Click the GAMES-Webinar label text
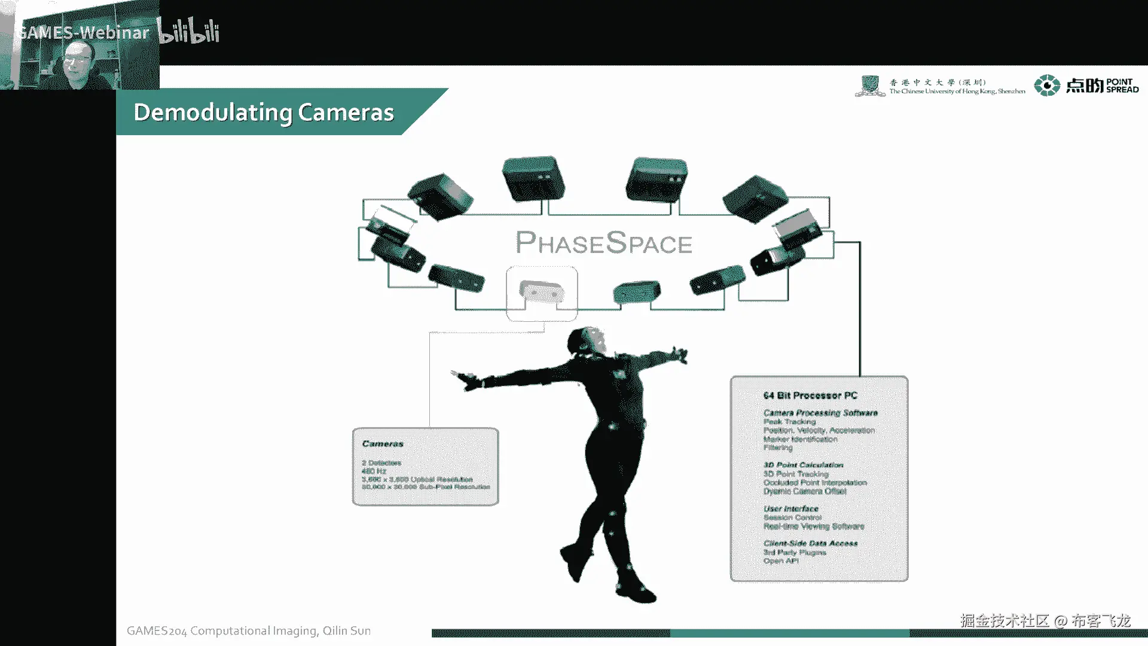Image resolution: width=1148 pixels, height=646 pixels. (84, 33)
